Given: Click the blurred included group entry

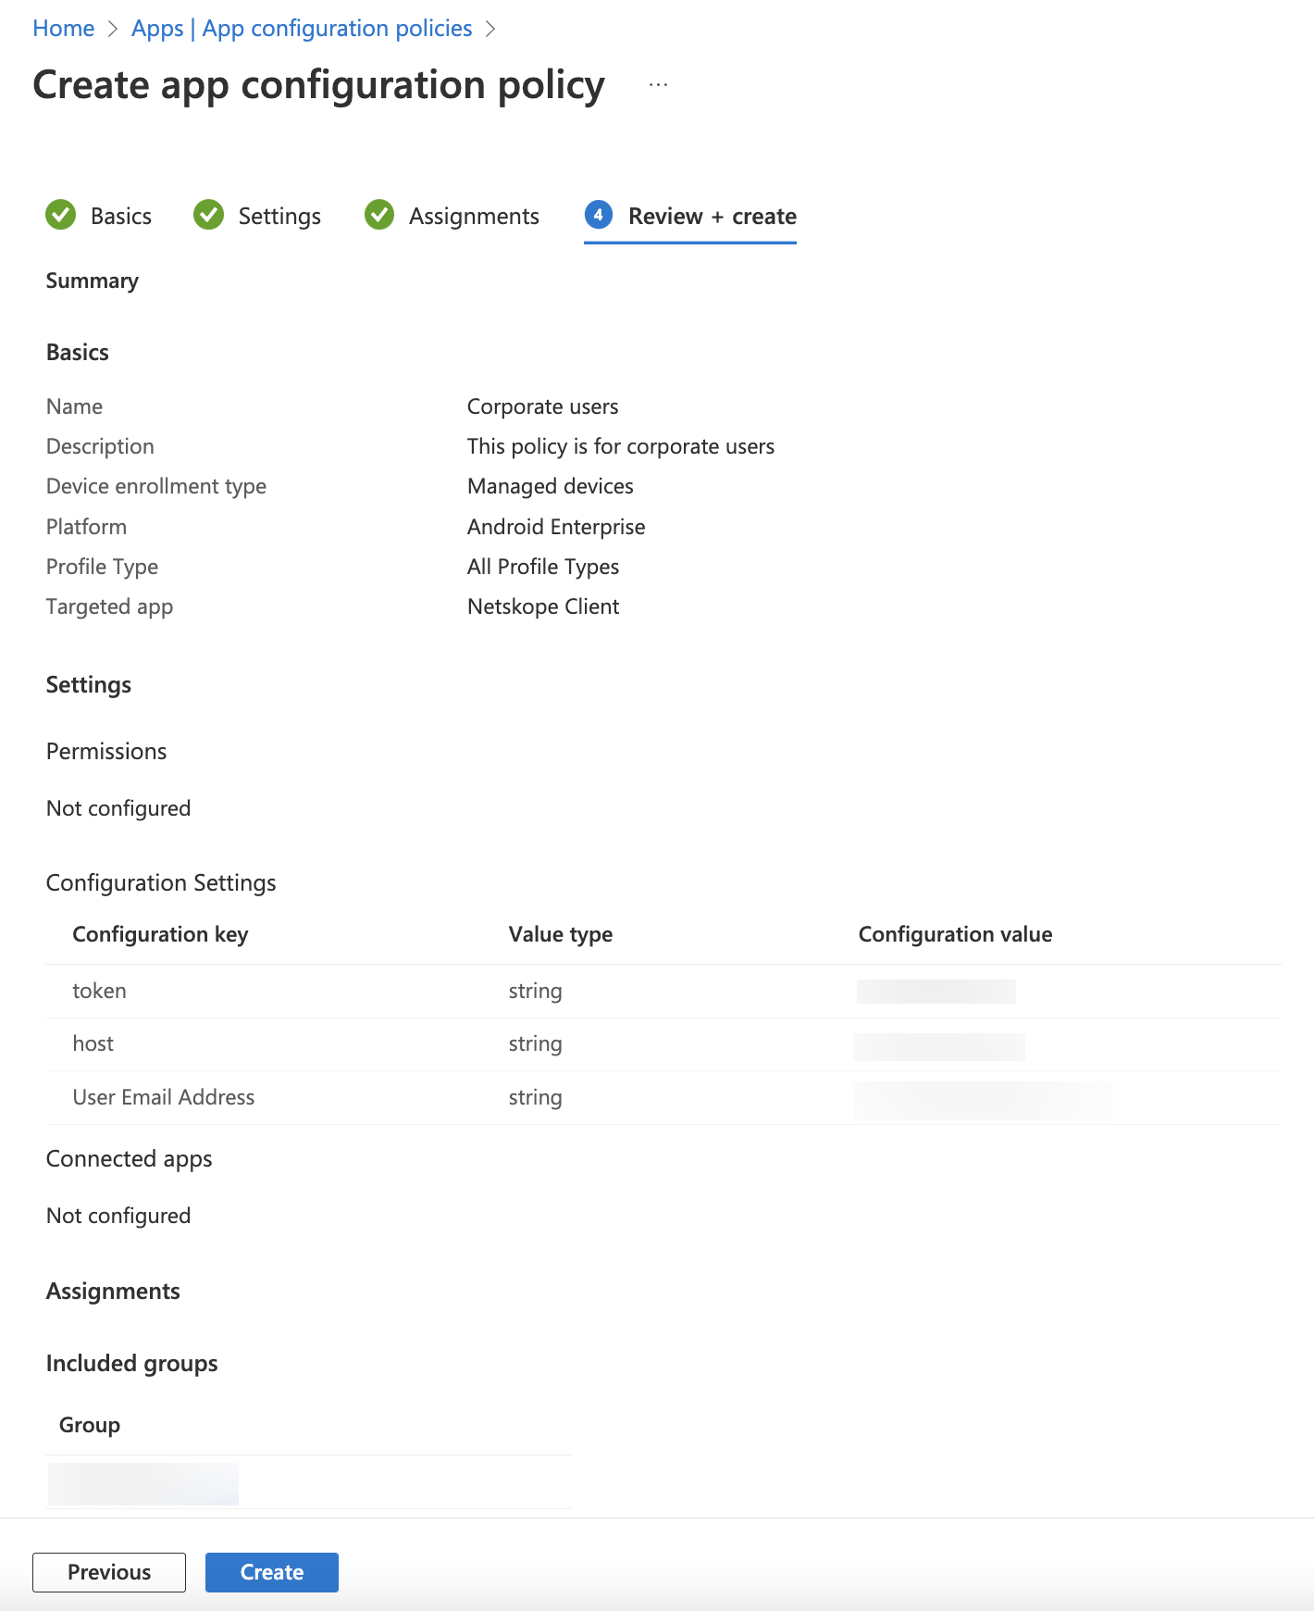Looking at the screenshot, I should click(143, 1483).
